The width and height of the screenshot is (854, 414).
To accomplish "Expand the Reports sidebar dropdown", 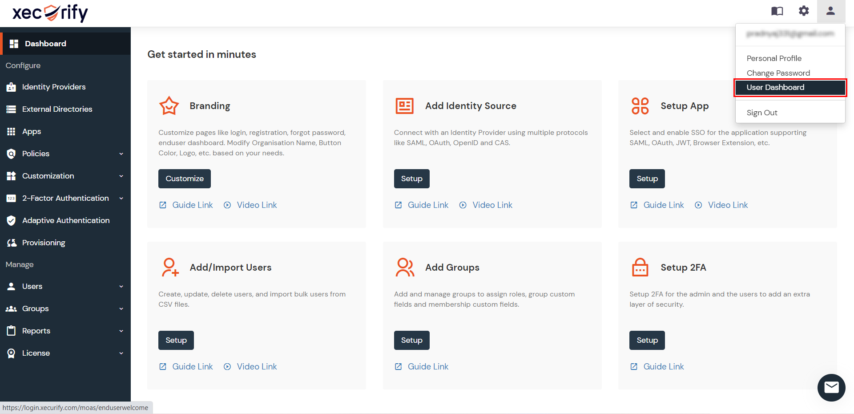I will click(121, 331).
